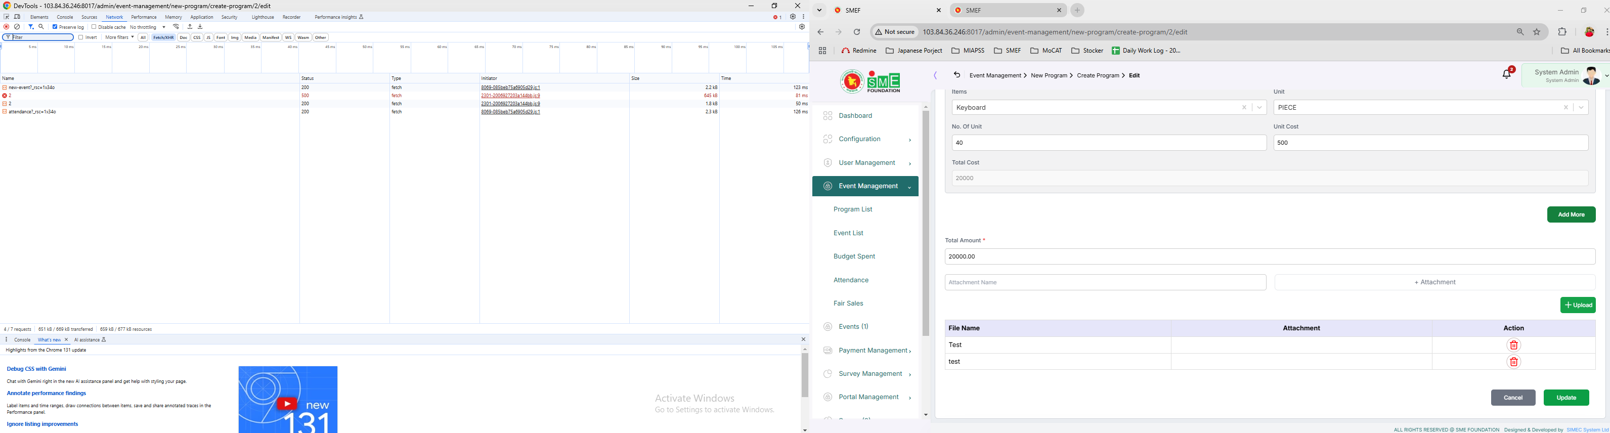Click the page zoom magnifier in the address bar
The width and height of the screenshot is (1610, 433).
click(1520, 32)
